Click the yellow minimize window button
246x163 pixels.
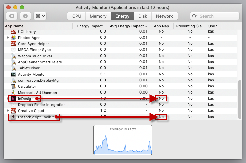[x=15, y=7]
